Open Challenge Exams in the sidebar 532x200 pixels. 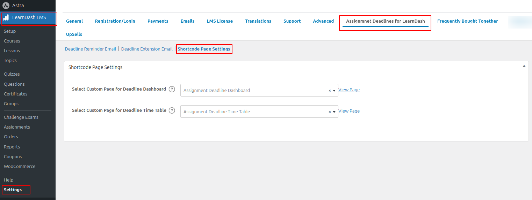21,117
